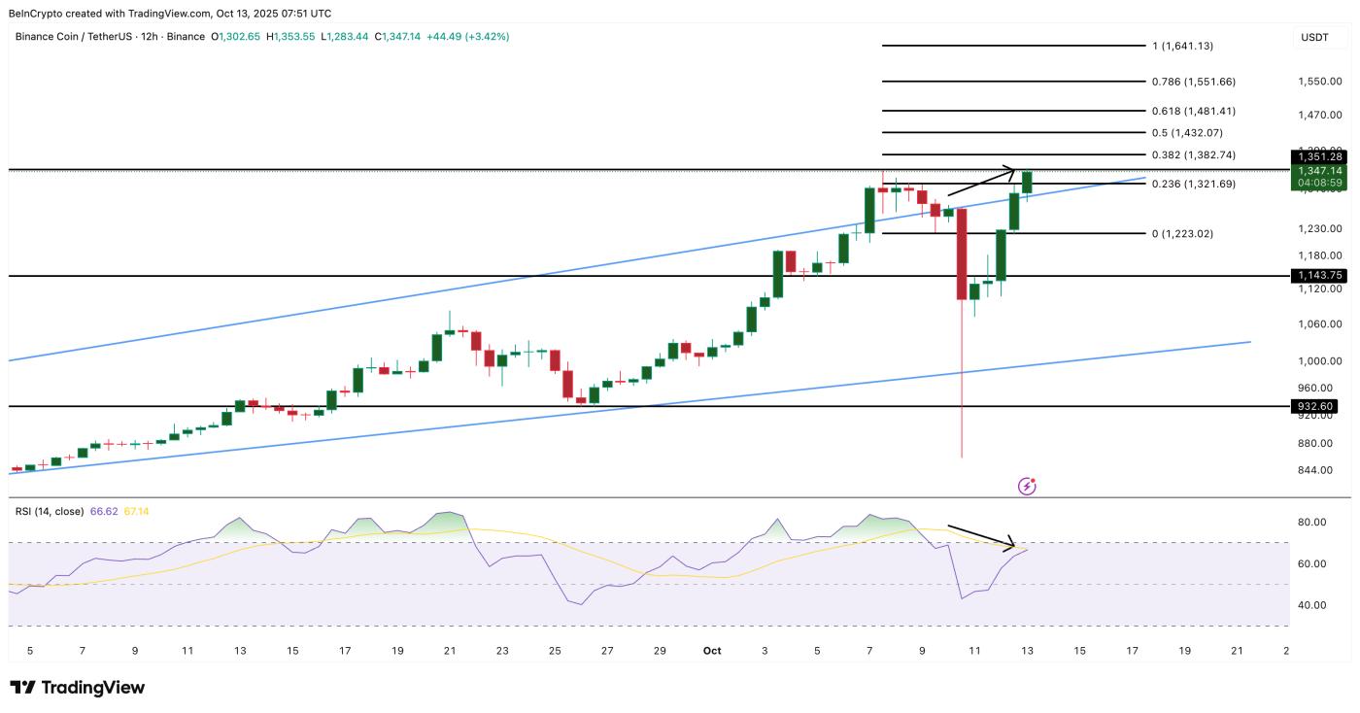Click the green current price tag 1,347.14

[1317, 170]
